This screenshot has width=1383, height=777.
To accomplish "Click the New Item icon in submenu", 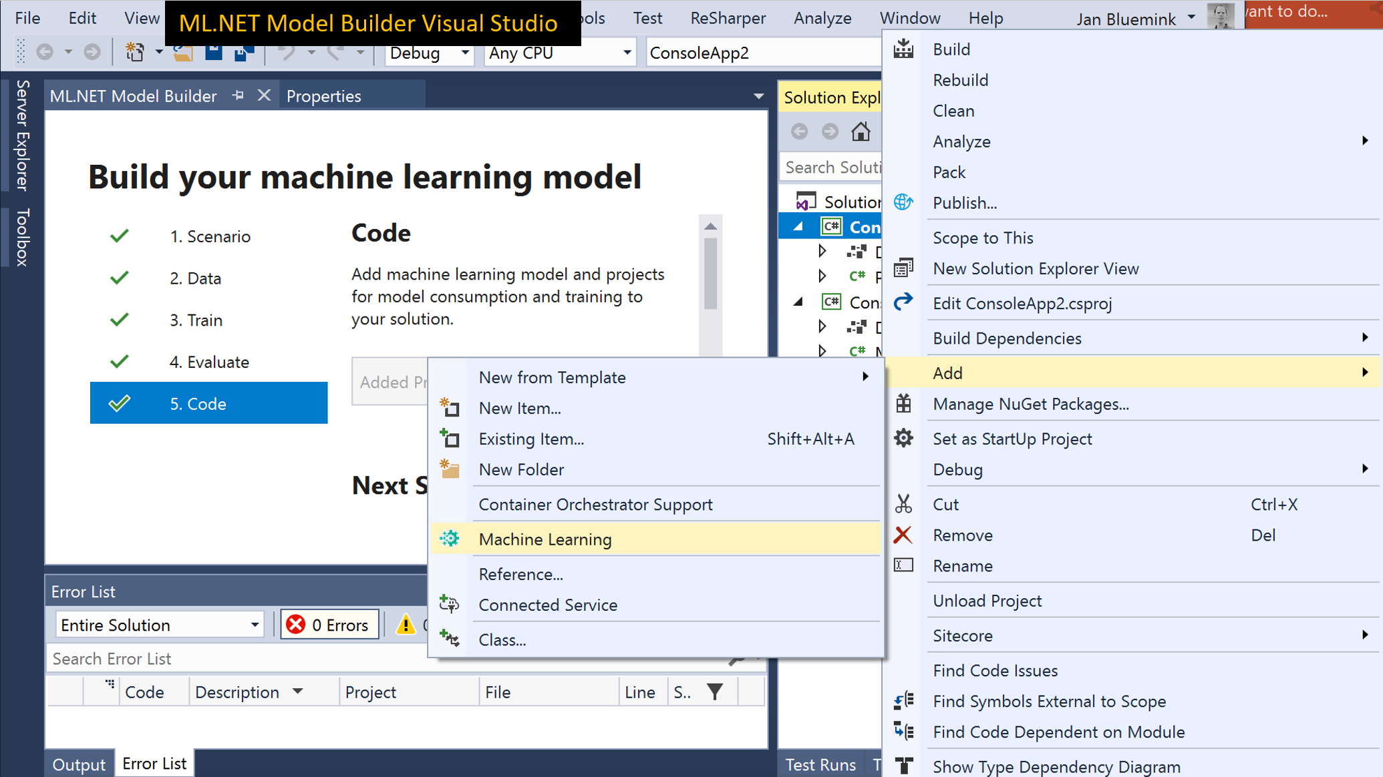I will [x=450, y=407].
